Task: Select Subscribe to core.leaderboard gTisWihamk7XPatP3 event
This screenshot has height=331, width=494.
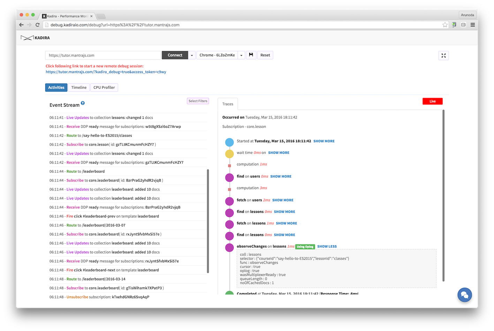Action: click(128, 288)
